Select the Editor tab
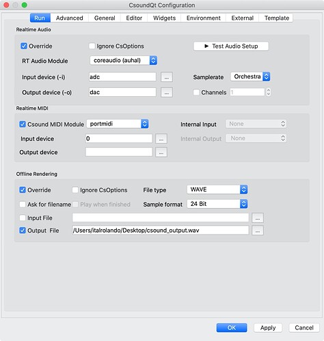The image size is (324, 341). (x=134, y=18)
